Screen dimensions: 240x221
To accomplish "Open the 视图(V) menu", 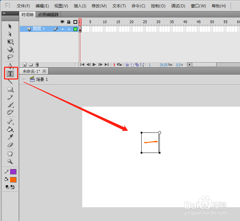I will coord(61,6).
